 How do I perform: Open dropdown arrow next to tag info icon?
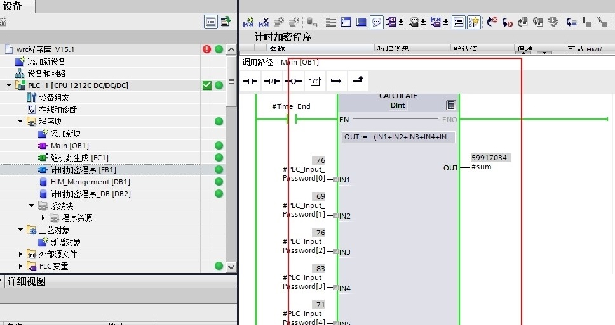pos(424,23)
